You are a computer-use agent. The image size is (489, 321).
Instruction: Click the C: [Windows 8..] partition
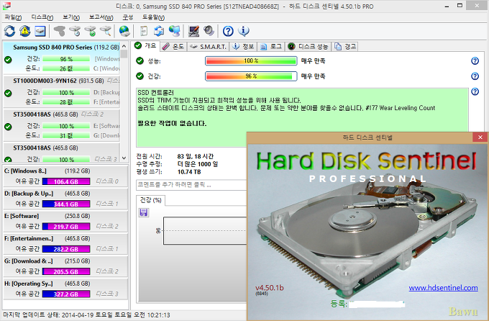(x=65, y=176)
